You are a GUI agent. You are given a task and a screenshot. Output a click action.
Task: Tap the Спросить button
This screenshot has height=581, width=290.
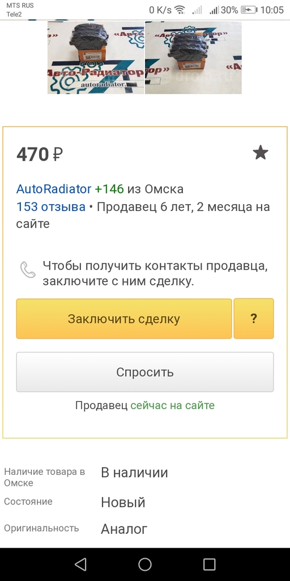click(x=145, y=372)
